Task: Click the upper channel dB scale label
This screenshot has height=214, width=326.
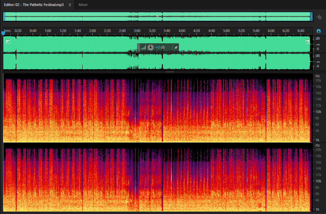Action: (x=318, y=38)
